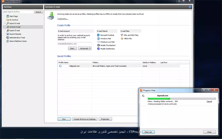Click the Mozilla SeaMonkey icon
The height and width of the screenshot is (139, 222).
point(99,49)
